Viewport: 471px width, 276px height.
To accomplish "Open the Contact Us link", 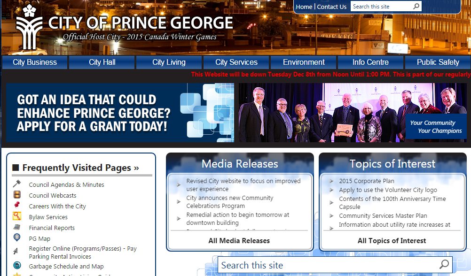I will click(x=331, y=7).
